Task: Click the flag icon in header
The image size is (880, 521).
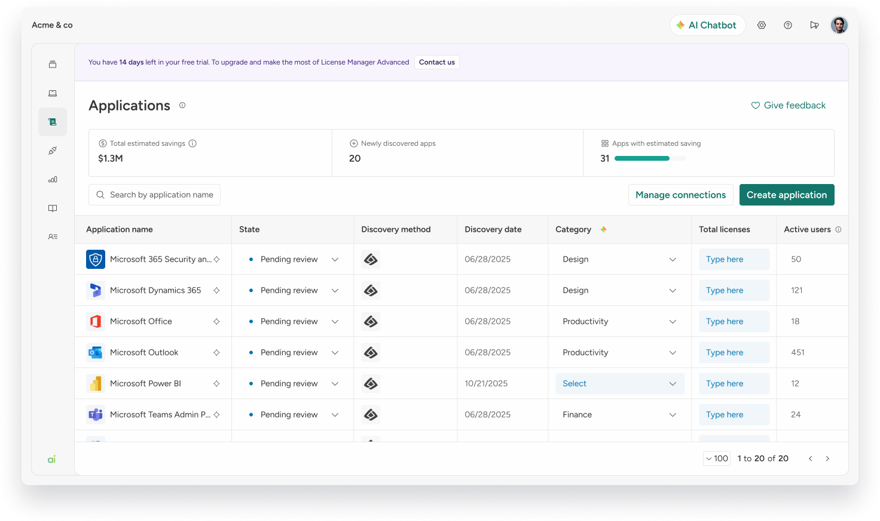Action: (x=814, y=25)
